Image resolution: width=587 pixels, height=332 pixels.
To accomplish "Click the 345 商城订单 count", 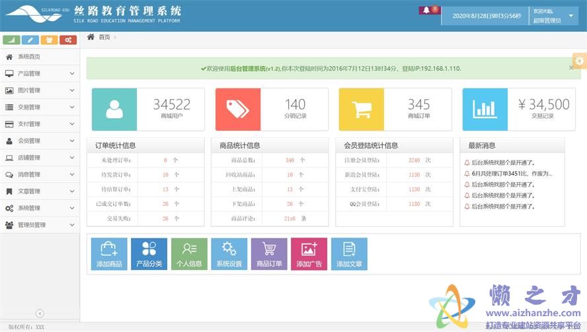I will point(419,104).
